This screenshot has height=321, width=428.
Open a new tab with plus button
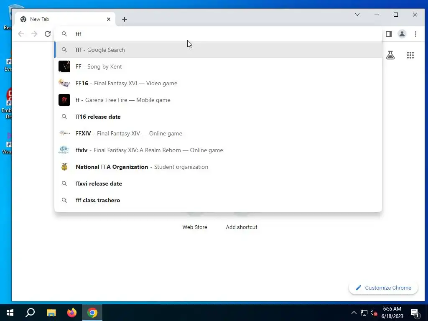pyautogui.click(x=125, y=19)
